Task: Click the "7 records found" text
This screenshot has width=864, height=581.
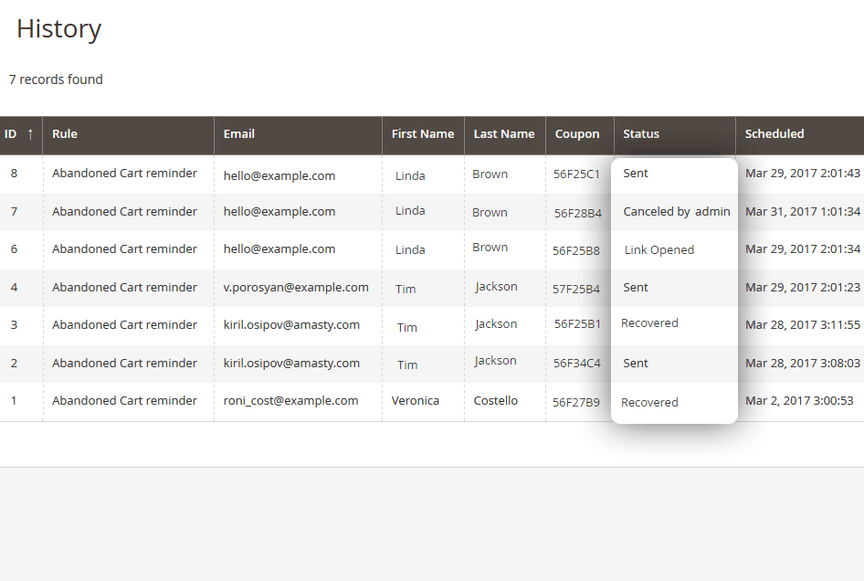Action: pos(56,79)
